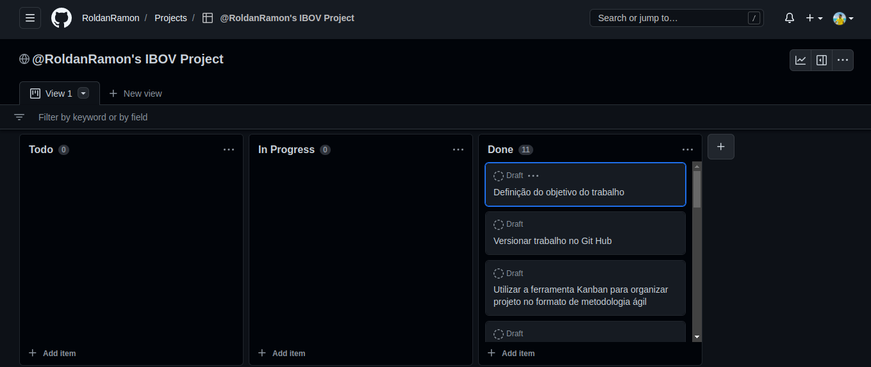The height and width of the screenshot is (367, 871).
Task: Click the Filter by keyword field
Action: pos(256,117)
